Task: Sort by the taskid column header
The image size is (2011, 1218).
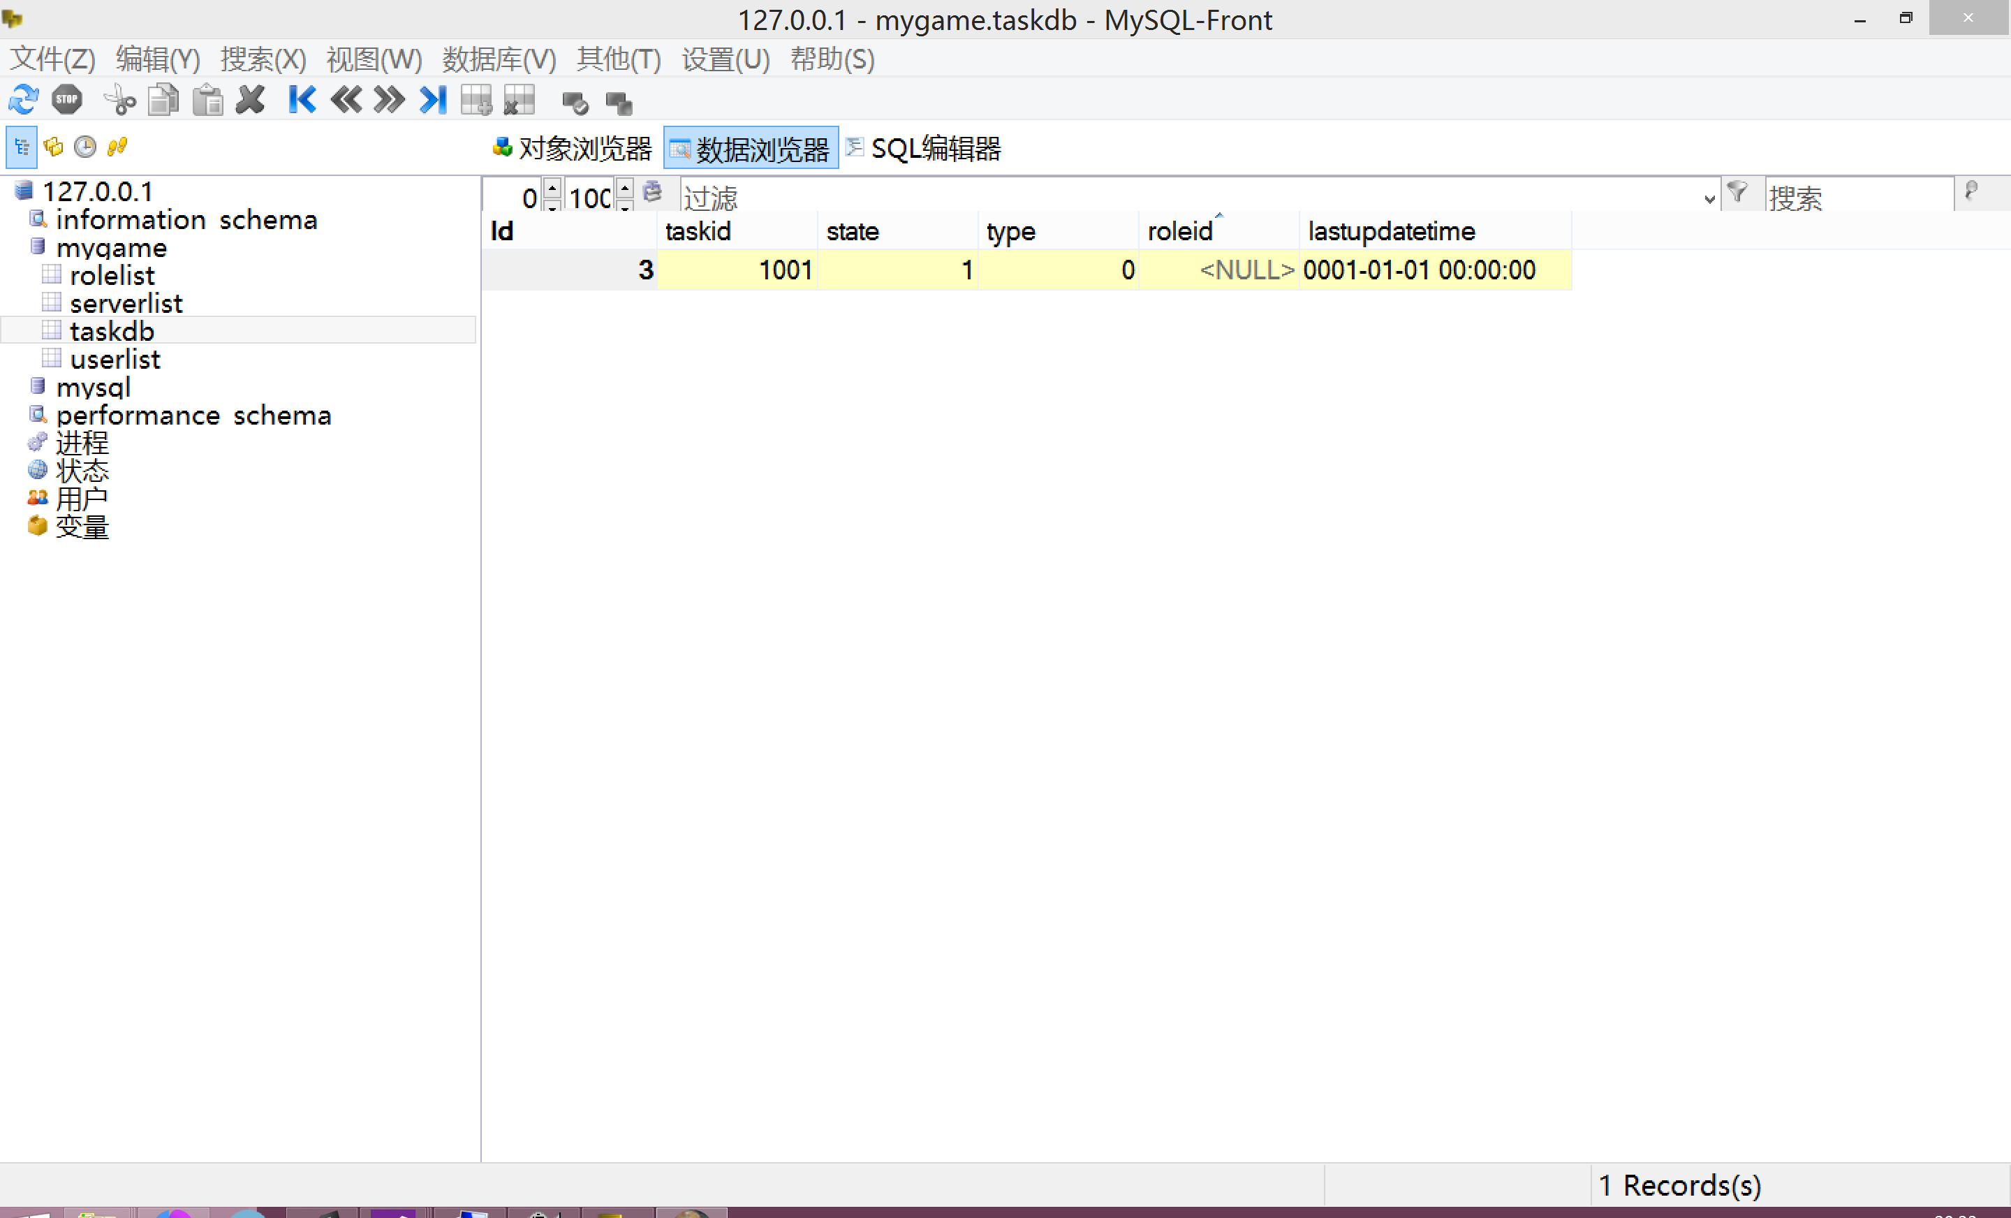Action: [737, 231]
